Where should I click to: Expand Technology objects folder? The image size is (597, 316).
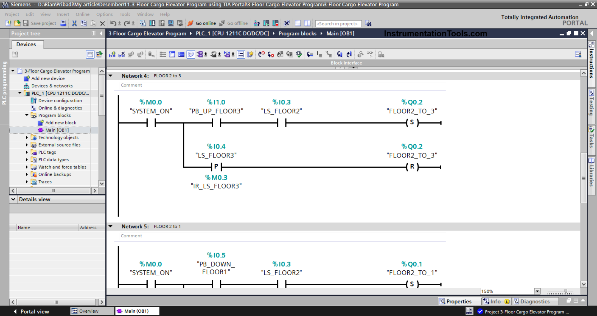pos(27,137)
